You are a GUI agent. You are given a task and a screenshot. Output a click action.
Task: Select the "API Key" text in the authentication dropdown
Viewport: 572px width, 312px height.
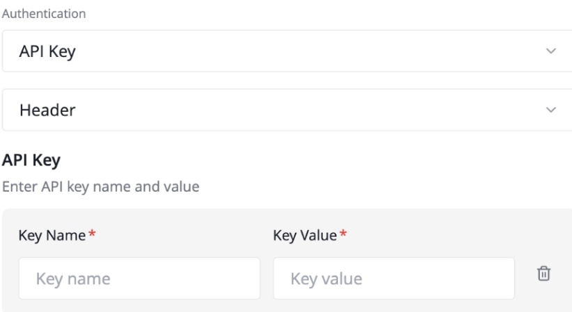point(47,51)
